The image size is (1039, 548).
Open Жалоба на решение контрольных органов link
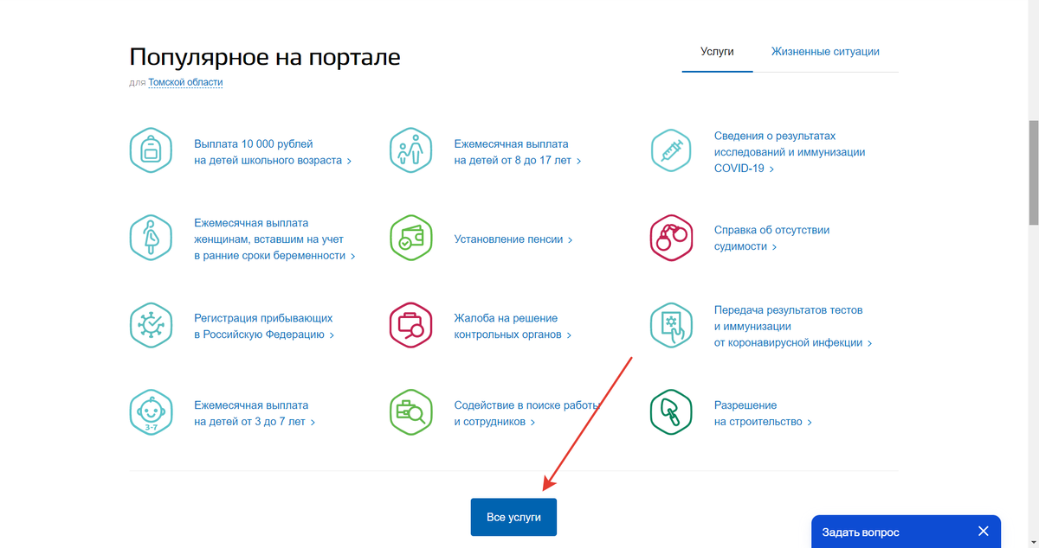[513, 327]
